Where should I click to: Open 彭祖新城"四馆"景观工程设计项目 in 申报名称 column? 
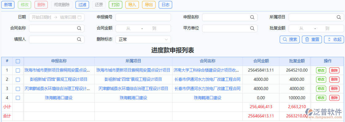(59, 79)
